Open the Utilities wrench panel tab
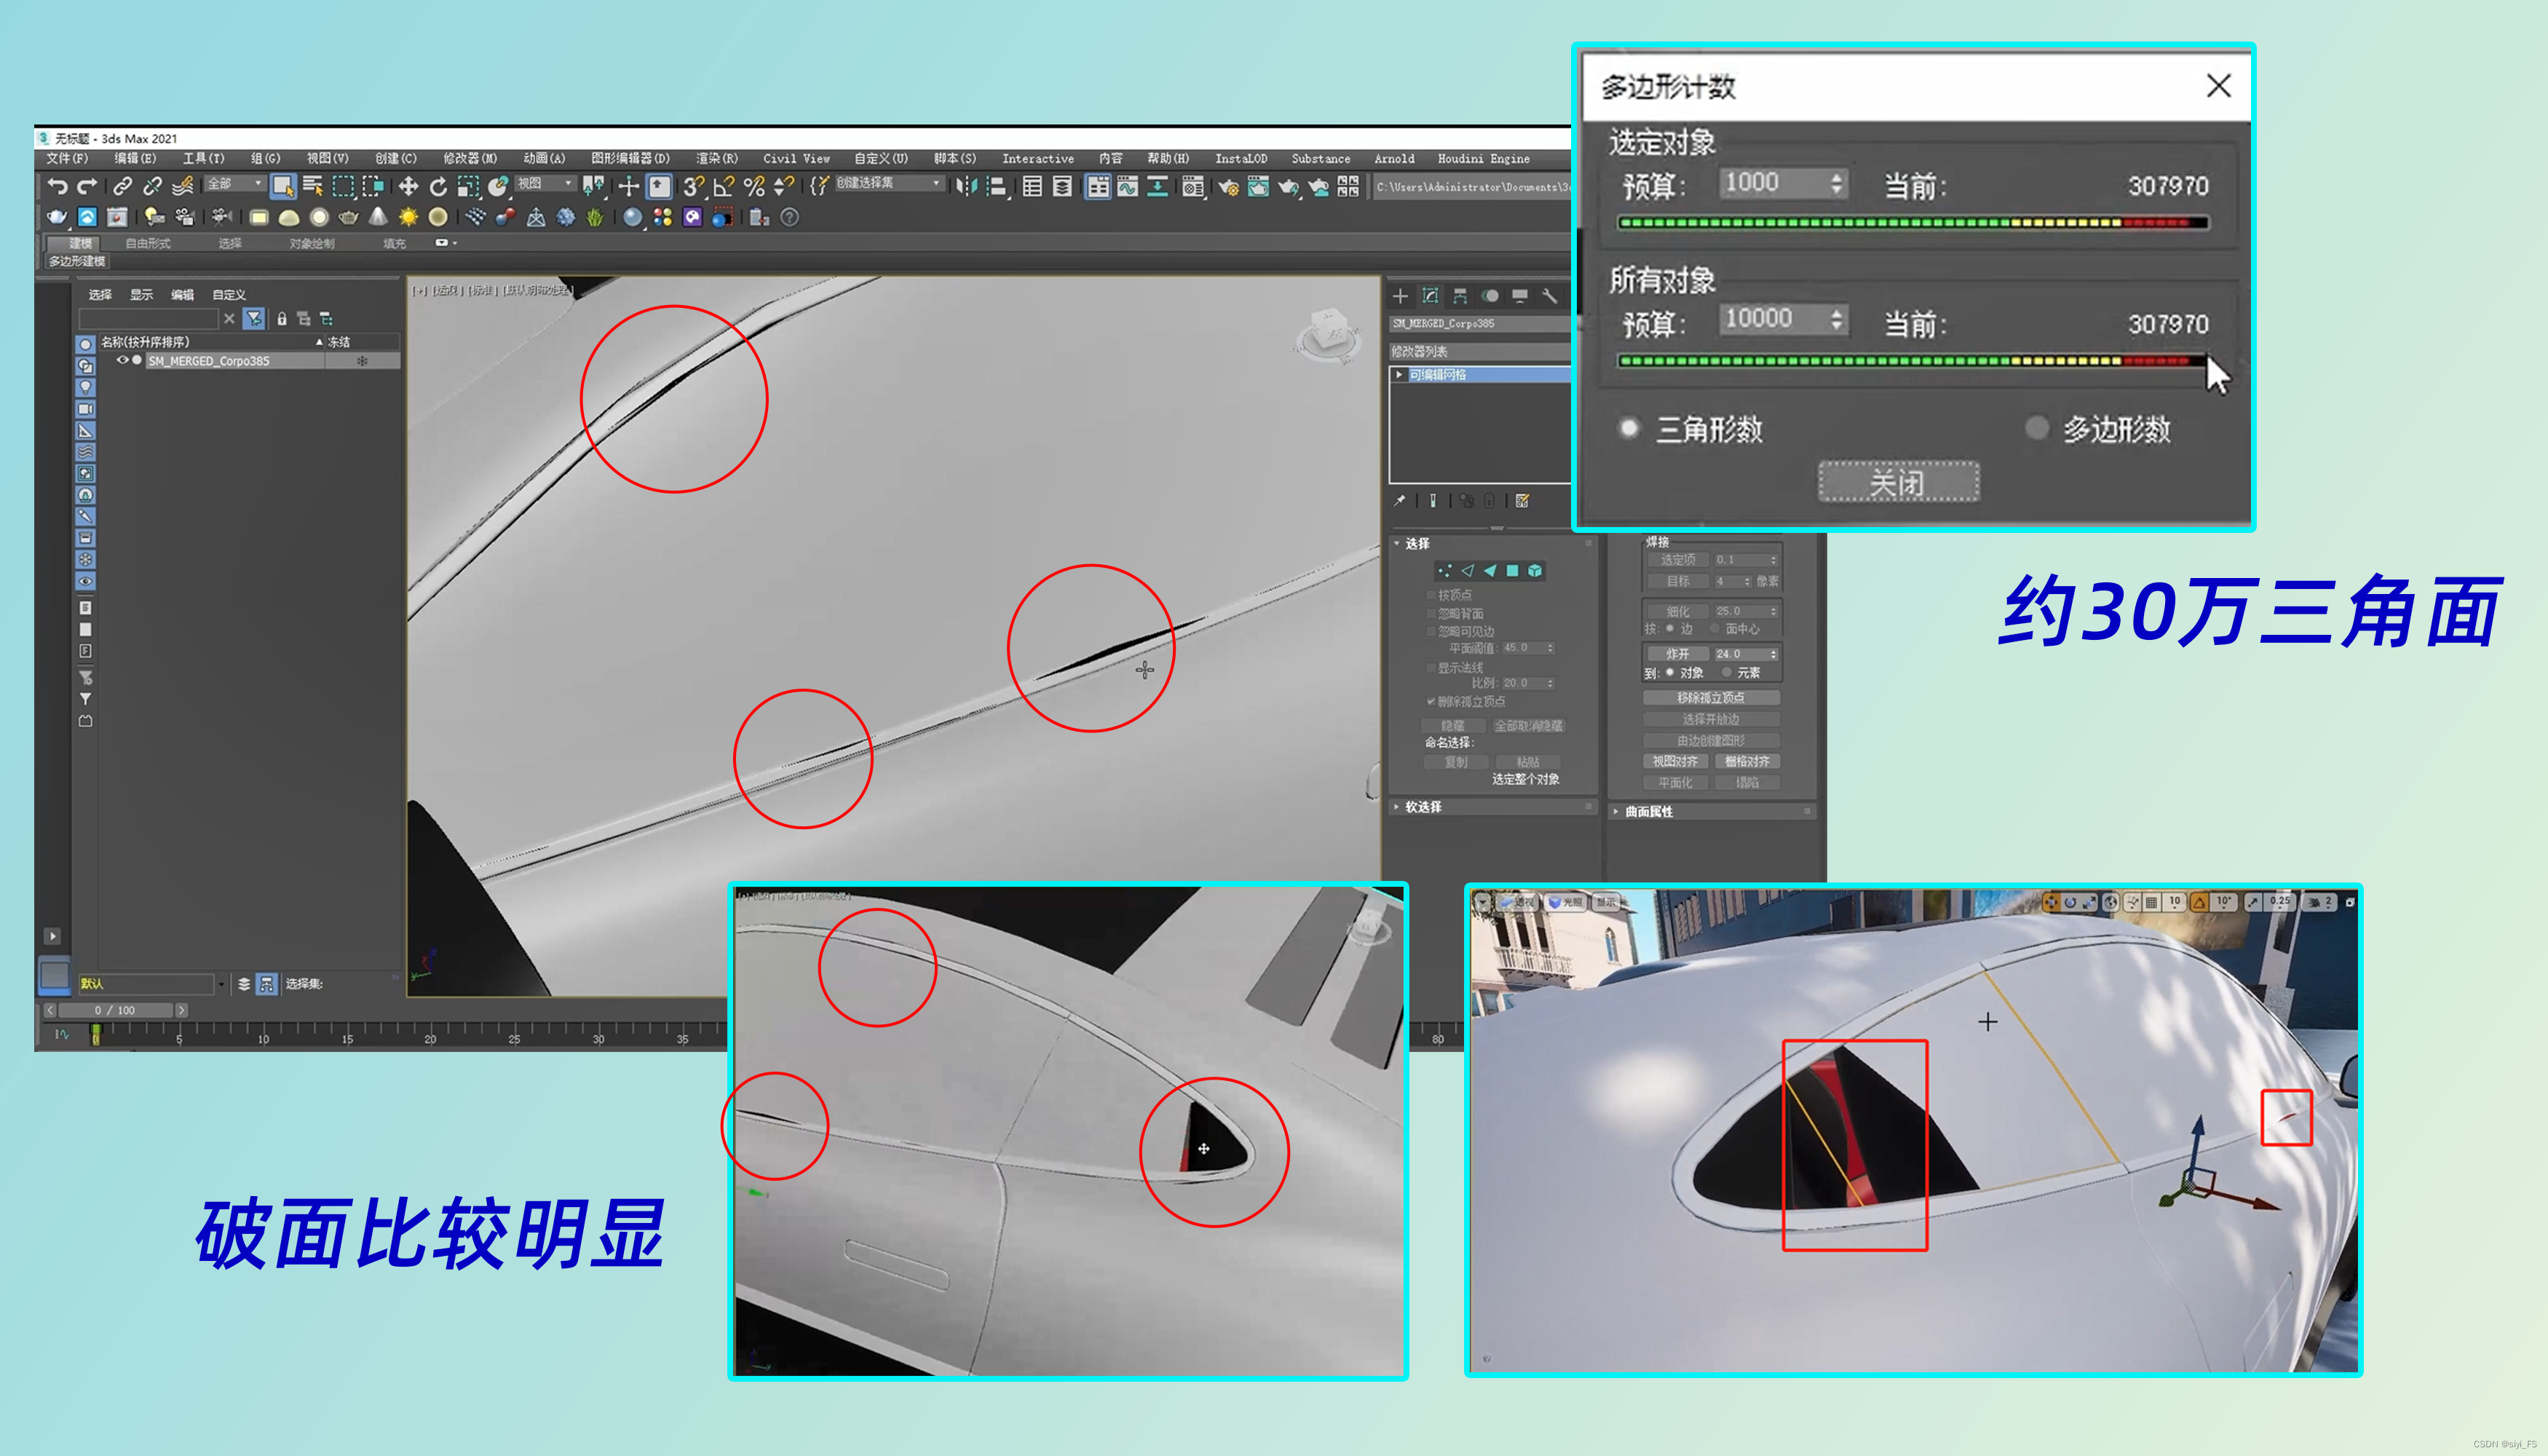 pyautogui.click(x=1549, y=296)
